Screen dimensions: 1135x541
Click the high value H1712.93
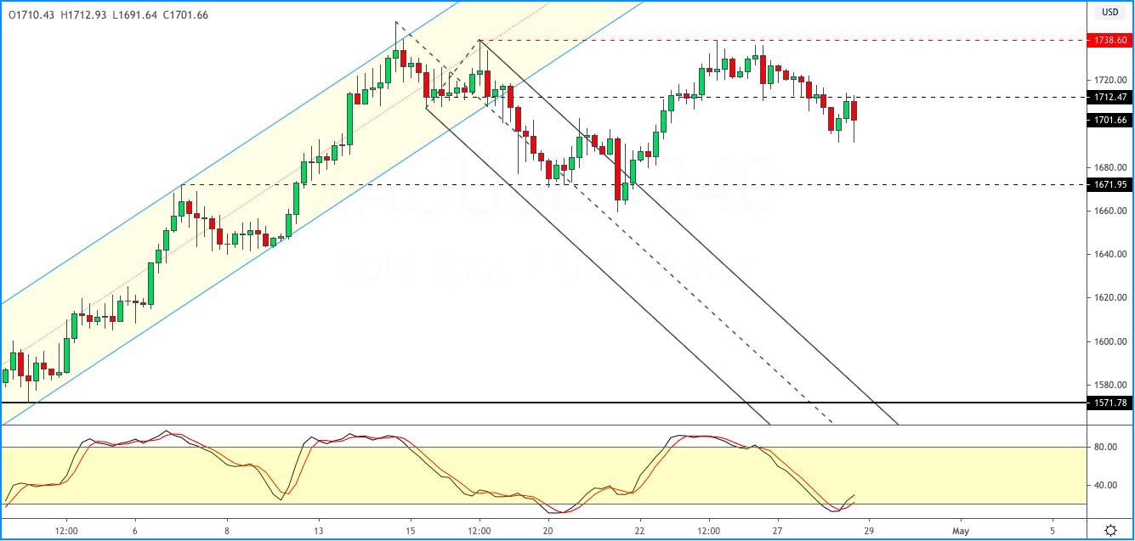pos(82,15)
